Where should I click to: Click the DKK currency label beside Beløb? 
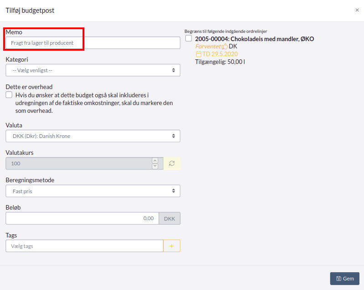coord(169,218)
